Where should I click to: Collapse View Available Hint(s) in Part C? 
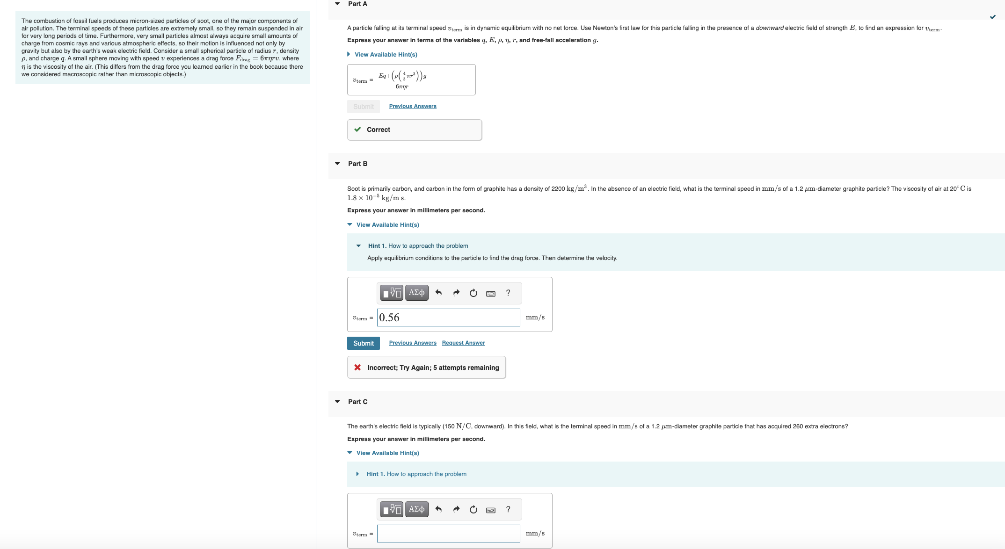[383, 453]
